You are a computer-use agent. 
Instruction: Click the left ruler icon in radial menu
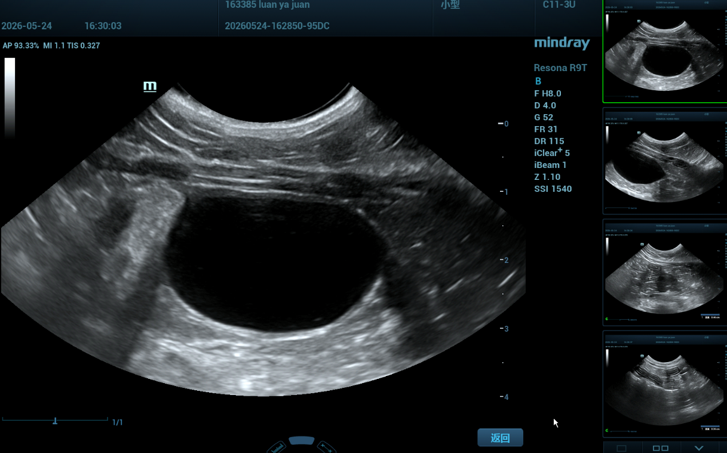pos(277,447)
